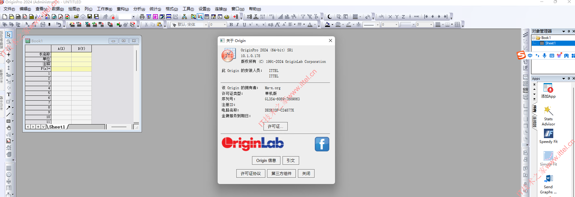Click the fill color paint bucket swatch

point(327,24)
